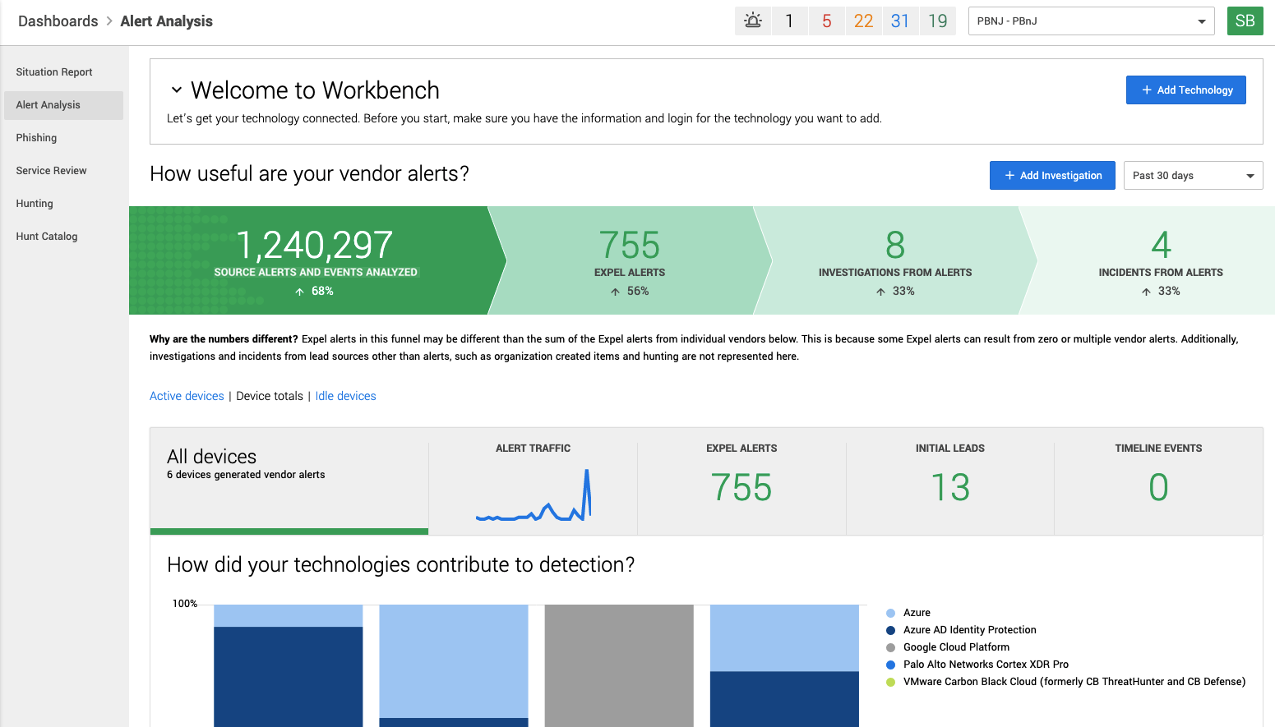Open the blue alerts count 31
Image resolution: width=1275 pixels, height=727 pixels.
pos(900,21)
